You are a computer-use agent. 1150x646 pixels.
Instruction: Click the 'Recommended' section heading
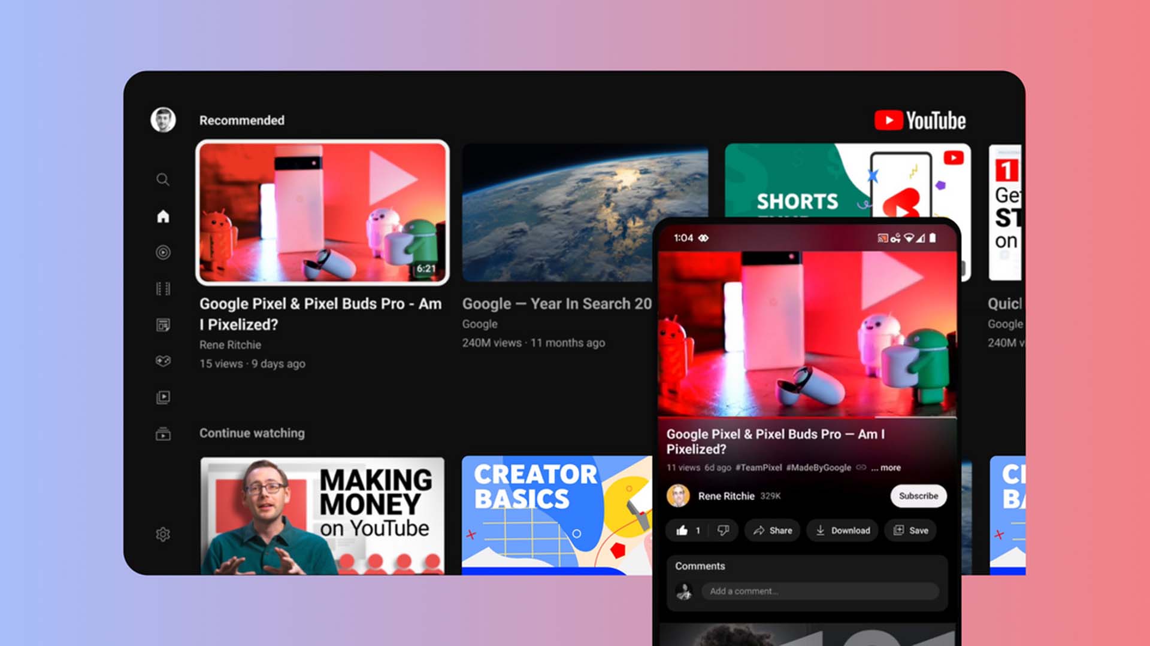click(242, 120)
